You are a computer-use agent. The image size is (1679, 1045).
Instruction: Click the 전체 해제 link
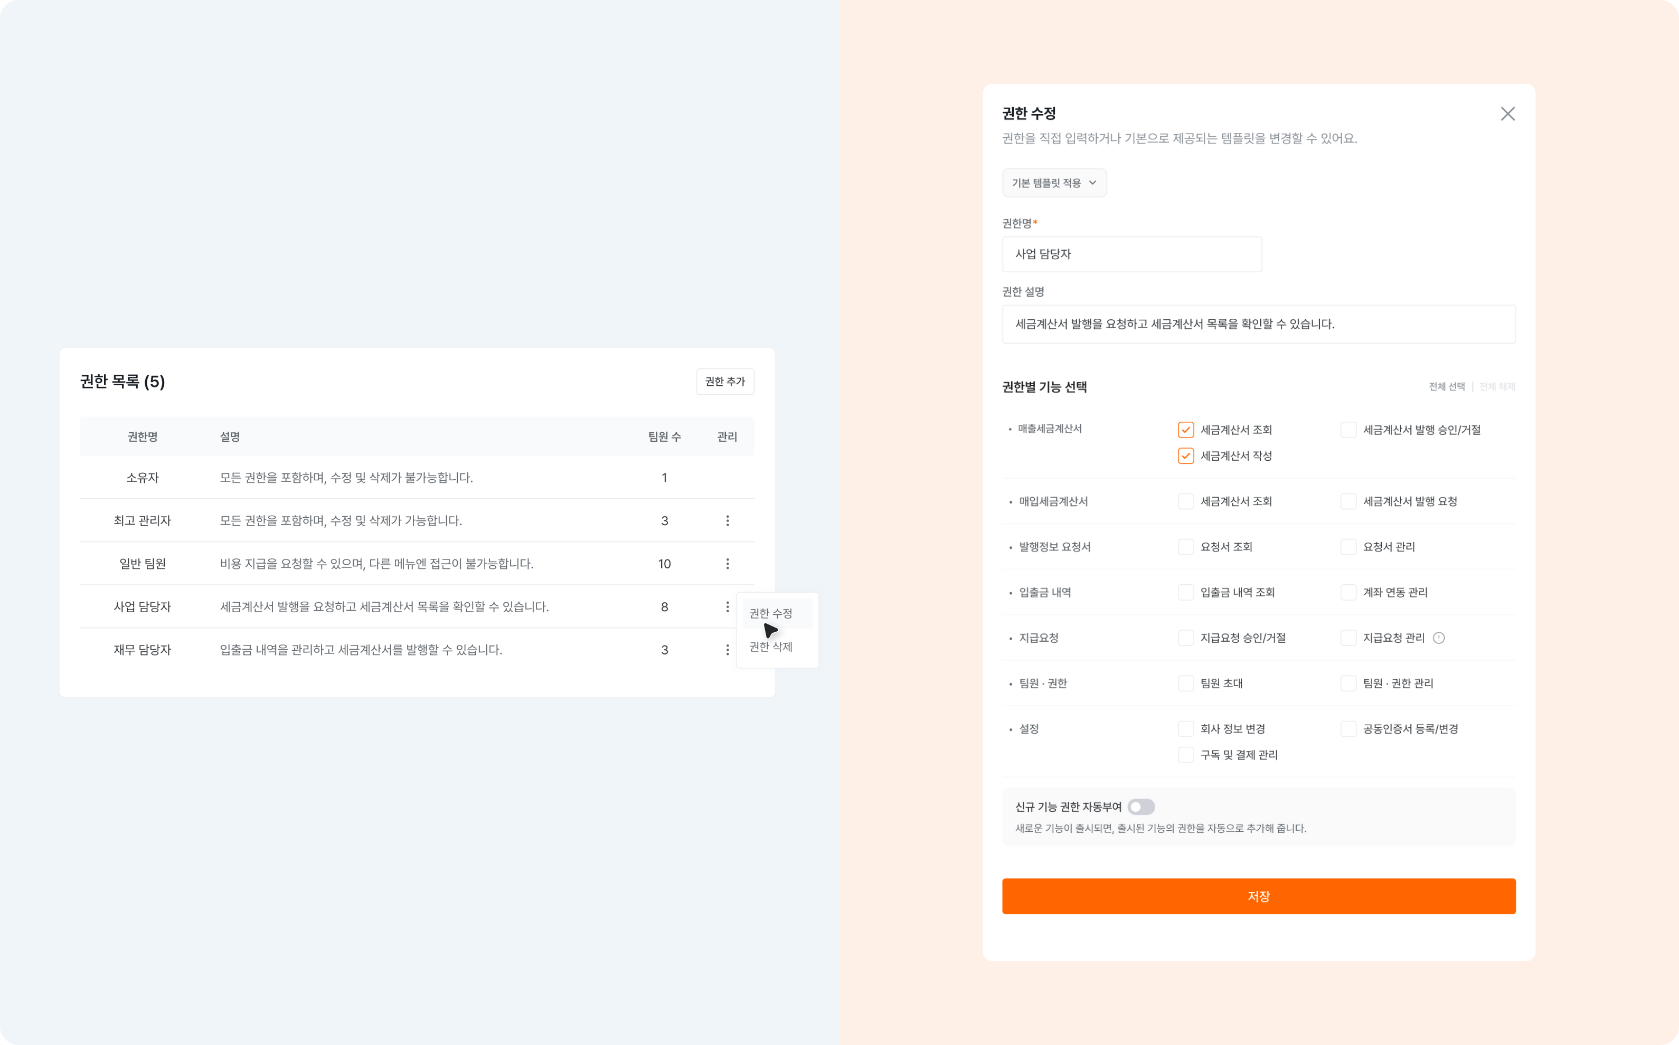pos(1496,386)
